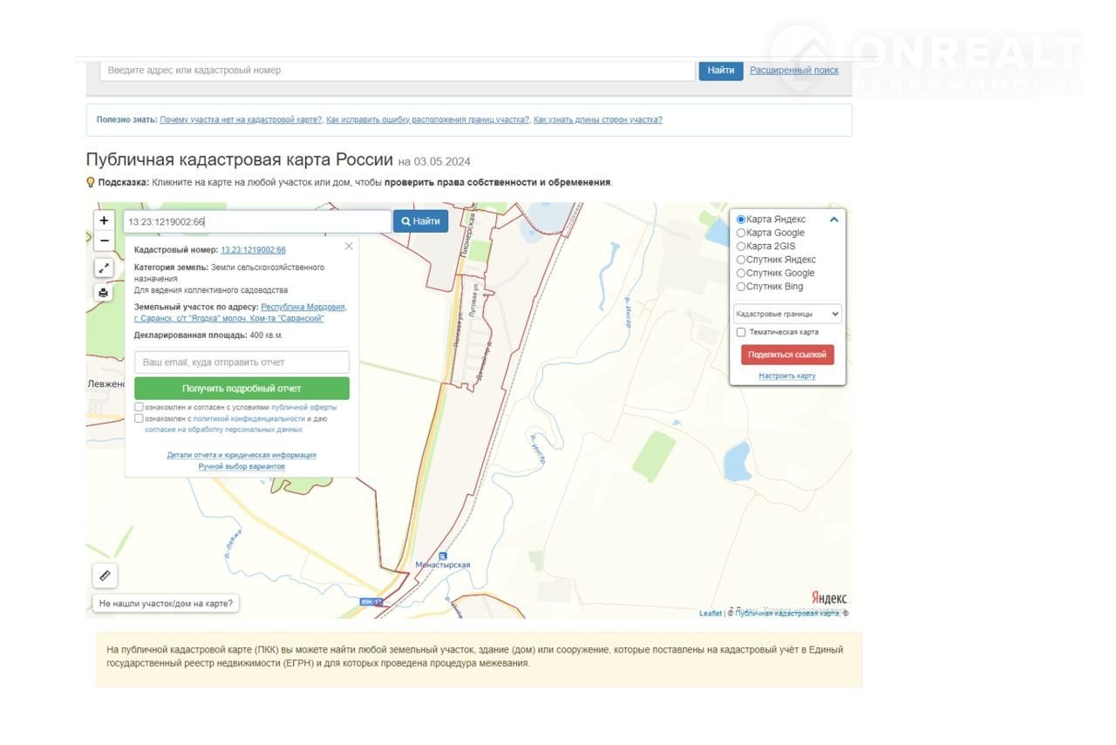Zoom out on the map
Viewport: 1116px width, 745px height.
pyautogui.click(x=104, y=241)
